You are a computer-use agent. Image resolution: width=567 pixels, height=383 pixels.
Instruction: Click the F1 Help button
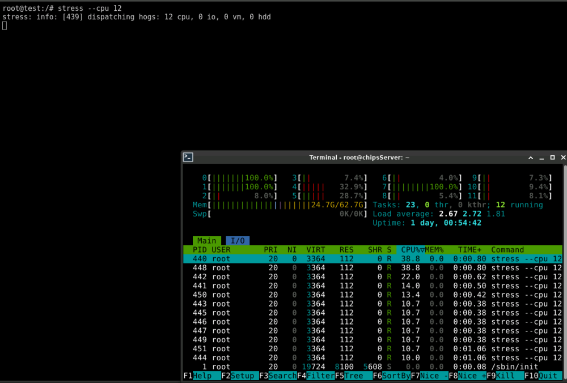point(202,376)
